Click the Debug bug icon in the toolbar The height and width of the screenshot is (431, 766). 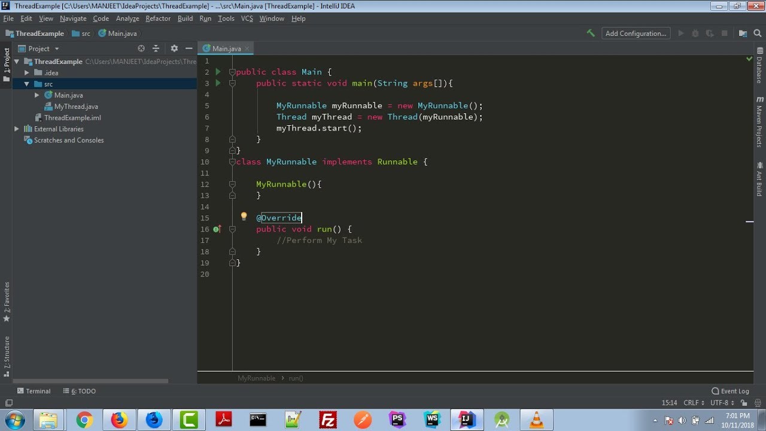695,34
